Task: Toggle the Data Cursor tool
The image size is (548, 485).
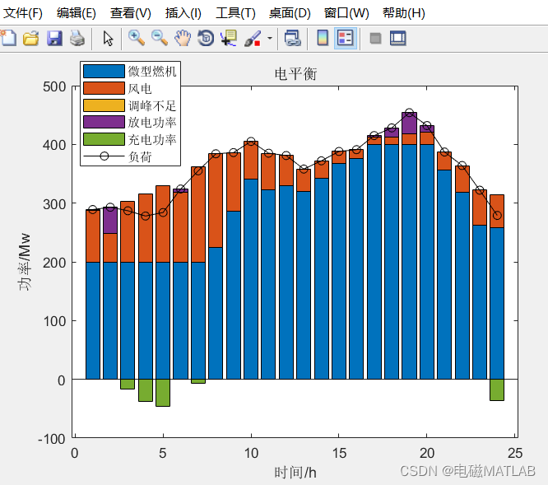Action: (x=229, y=38)
